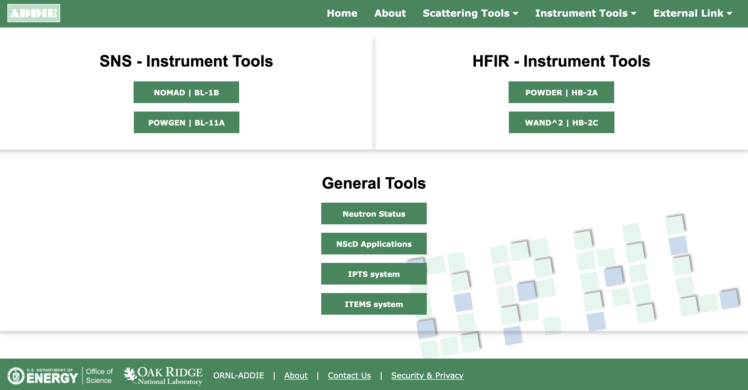The height and width of the screenshot is (390, 748).
Task: Click the ORNL-ADDIE footer text
Action: [238, 375]
